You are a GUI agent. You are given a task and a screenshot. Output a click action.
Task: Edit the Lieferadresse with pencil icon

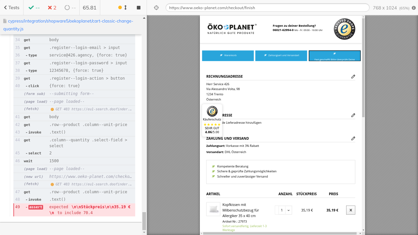[x=353, y=115]
